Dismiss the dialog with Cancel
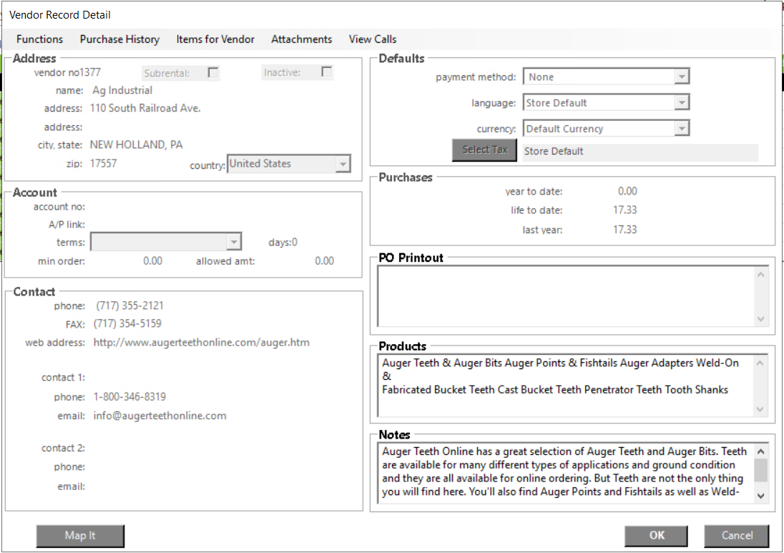Screen dimensions: 784x553 pyautogui.click(x=737, y=536)
